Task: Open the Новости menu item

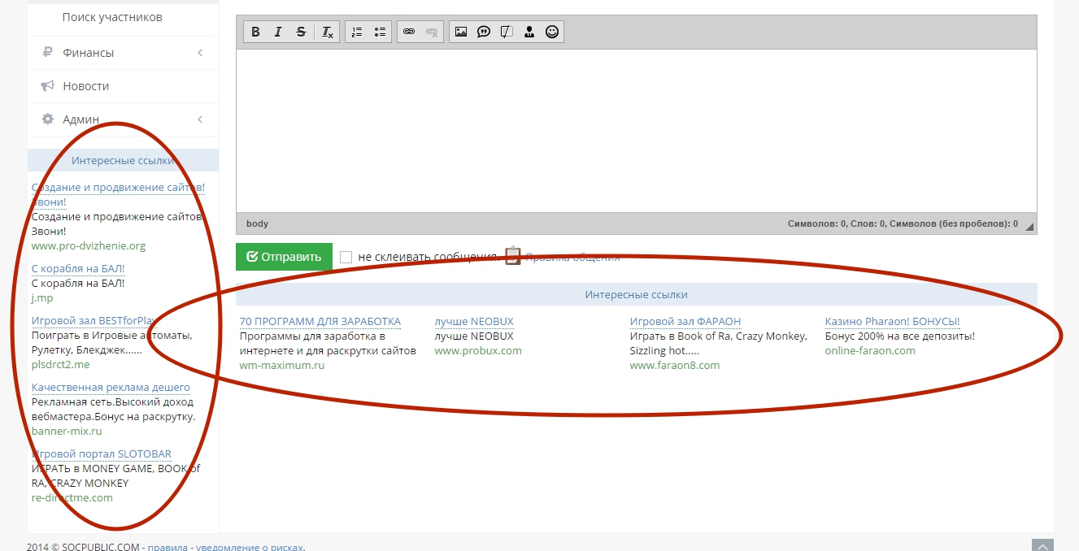Action: [x=86, y=86]
